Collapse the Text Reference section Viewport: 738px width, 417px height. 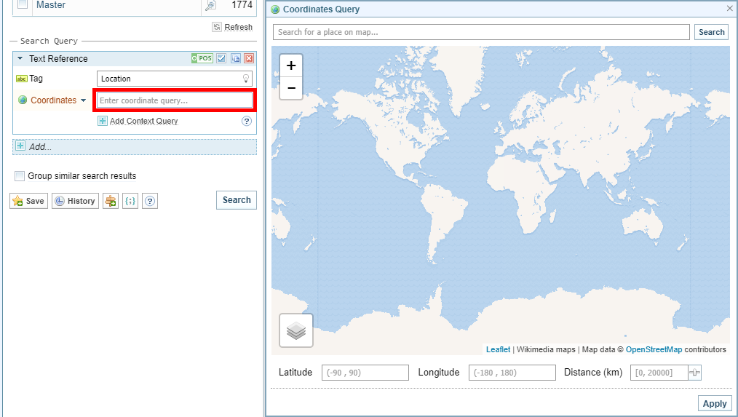coord(20,59)
